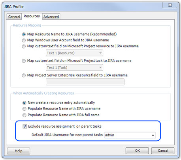181x160 pixels.
Task: Confirm with the OK button
Action: pos(137,151)
